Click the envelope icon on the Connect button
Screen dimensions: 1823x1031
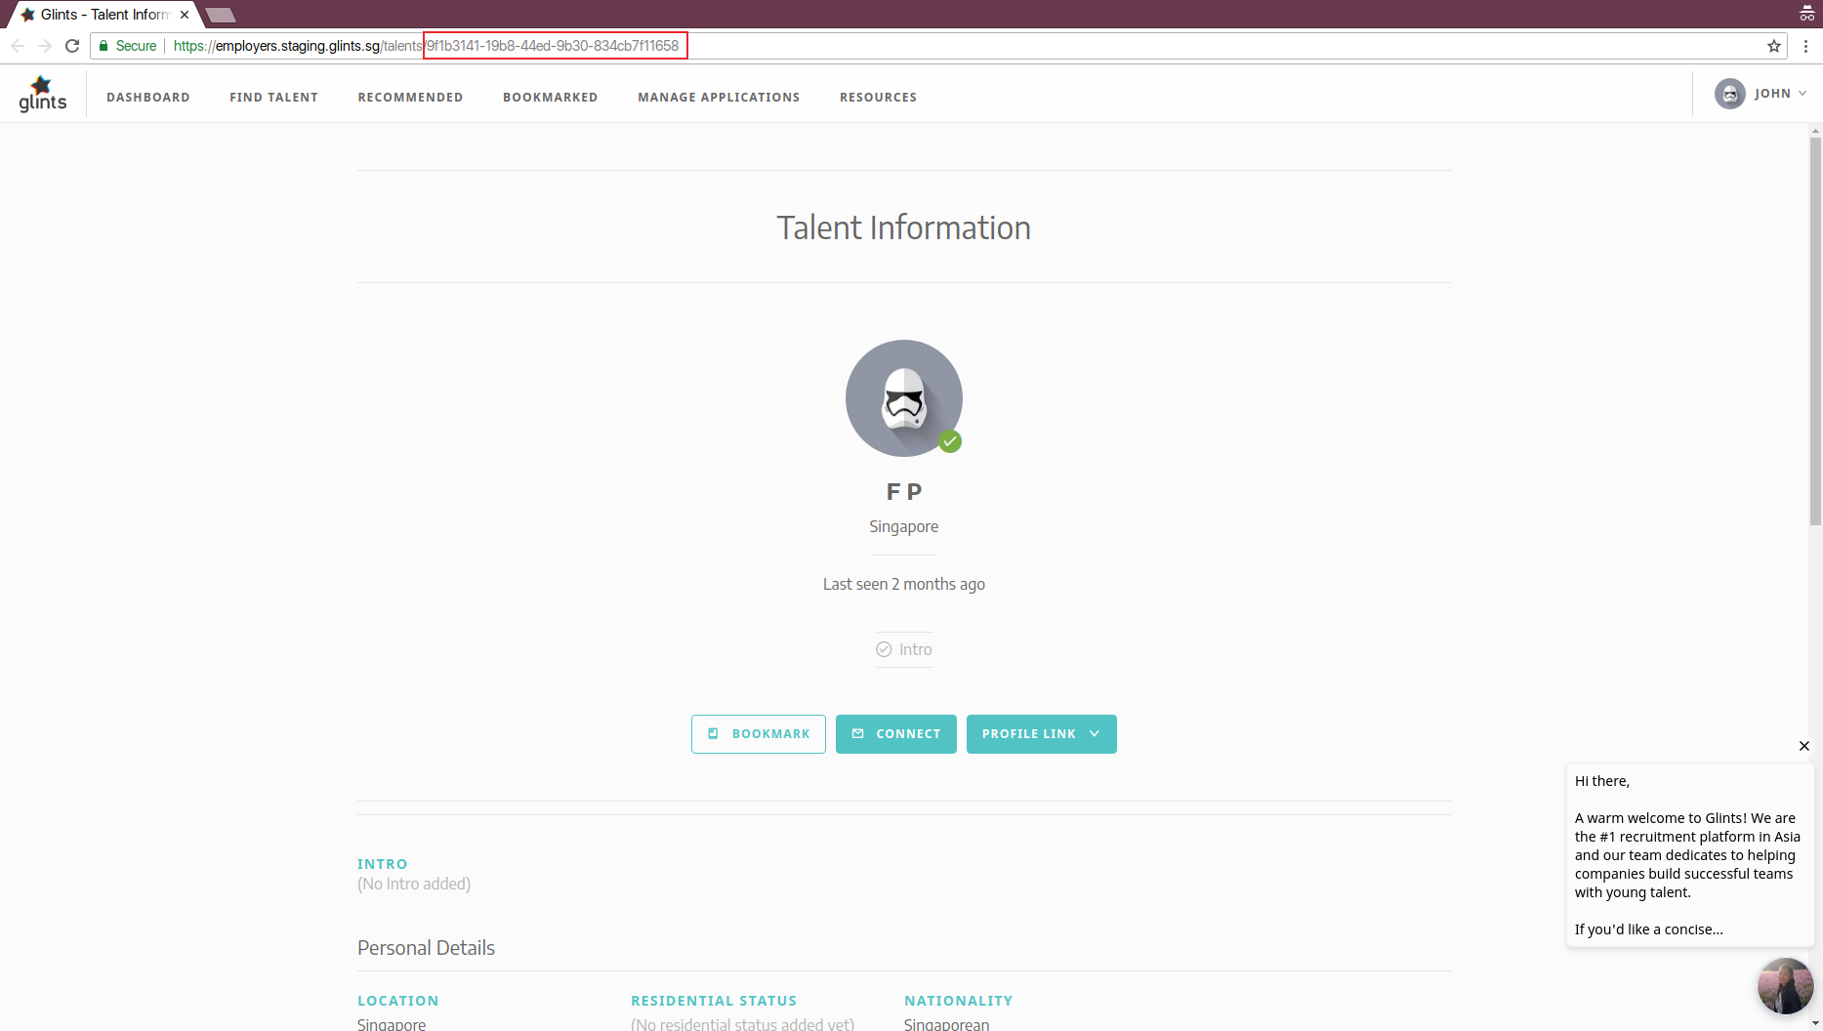858,733
